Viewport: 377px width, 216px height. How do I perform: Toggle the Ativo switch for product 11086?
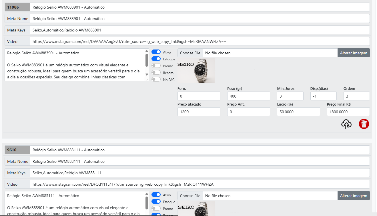pyautogui.click(x=156, y=52)
